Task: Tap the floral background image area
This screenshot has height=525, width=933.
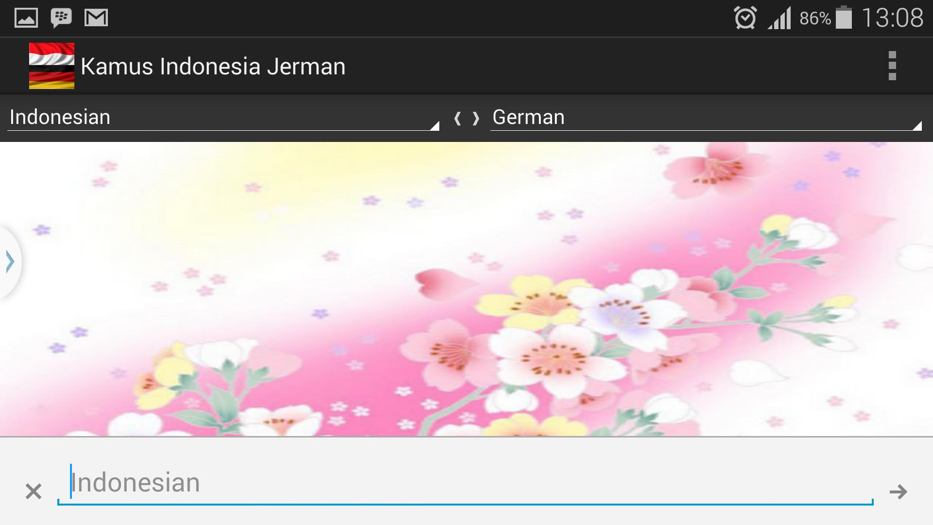Action: coord(466,289)
